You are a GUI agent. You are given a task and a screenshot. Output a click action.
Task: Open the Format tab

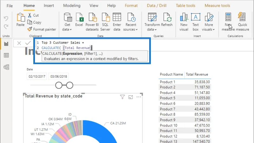pyautogui.click(x=131, y=5)
